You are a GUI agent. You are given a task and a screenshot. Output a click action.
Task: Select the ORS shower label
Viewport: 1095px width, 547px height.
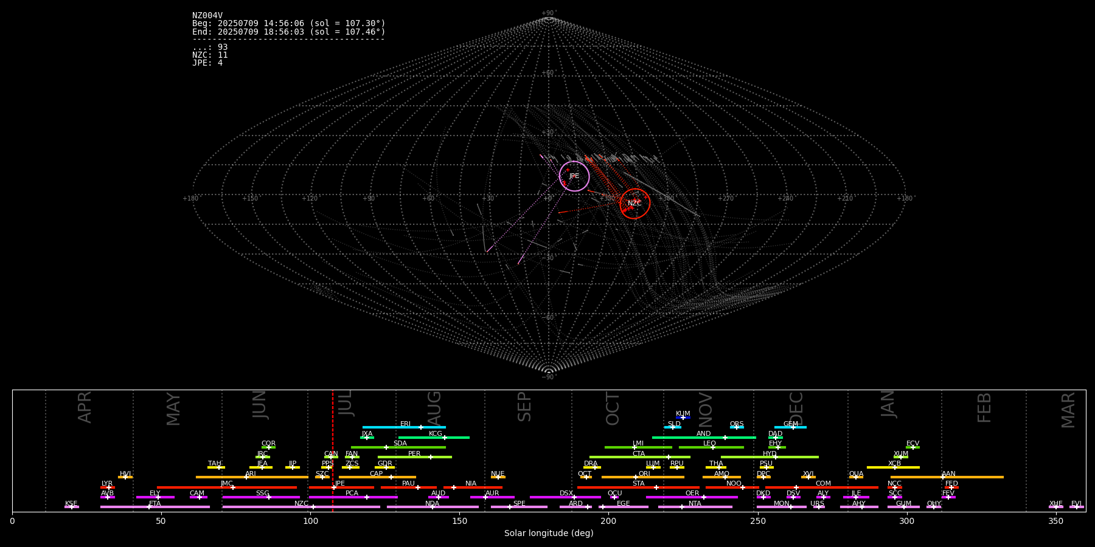737,424
